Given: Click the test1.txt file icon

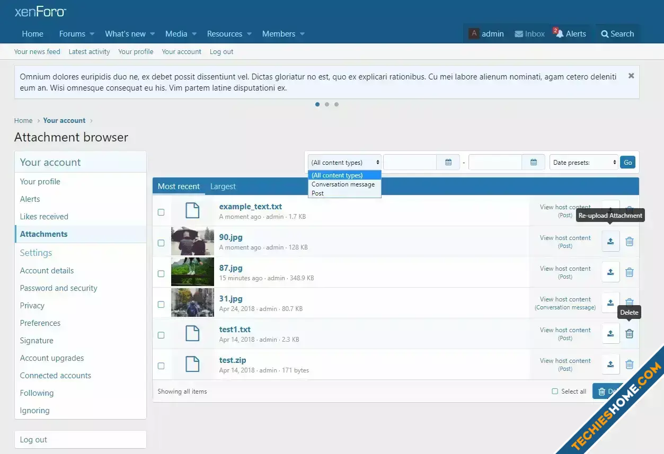Looking at the screenshot, I should pos(192,334).
